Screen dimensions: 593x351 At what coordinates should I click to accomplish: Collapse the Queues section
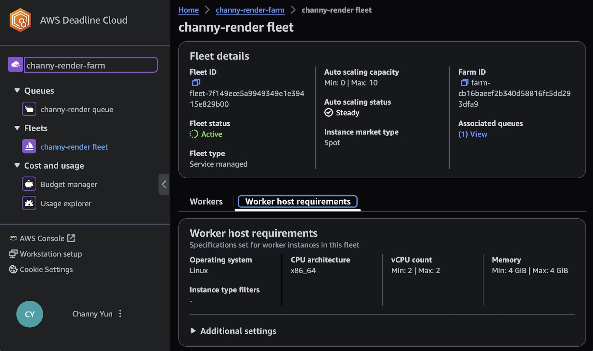17,90
